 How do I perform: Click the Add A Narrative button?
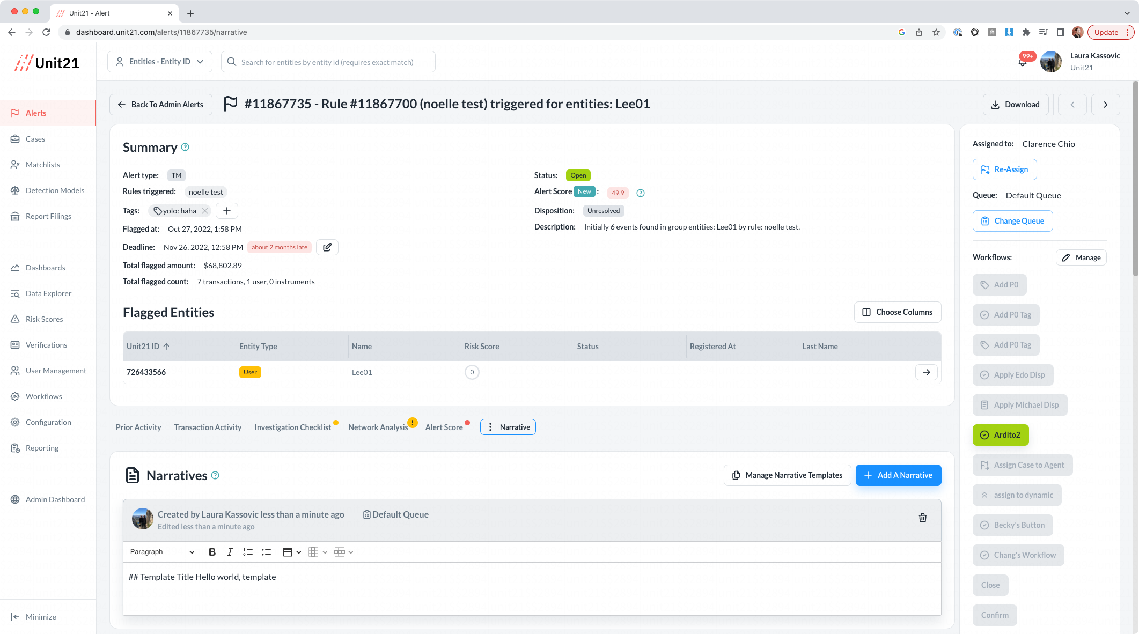898,475
